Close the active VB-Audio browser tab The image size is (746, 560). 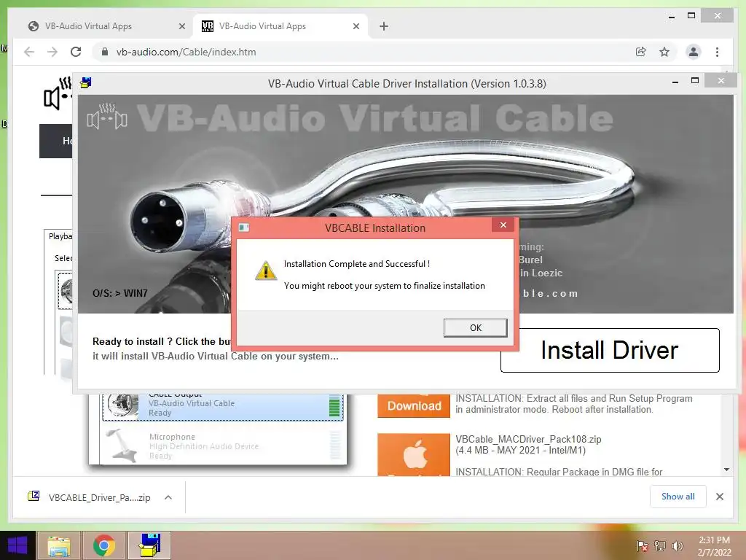coord(356,26)
